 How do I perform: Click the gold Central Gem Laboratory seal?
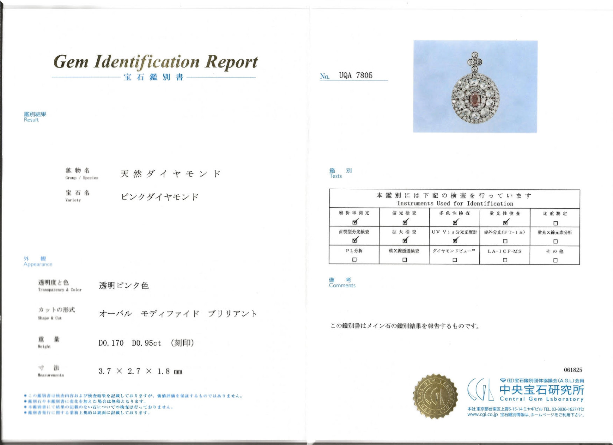click(x=435, y=396)
